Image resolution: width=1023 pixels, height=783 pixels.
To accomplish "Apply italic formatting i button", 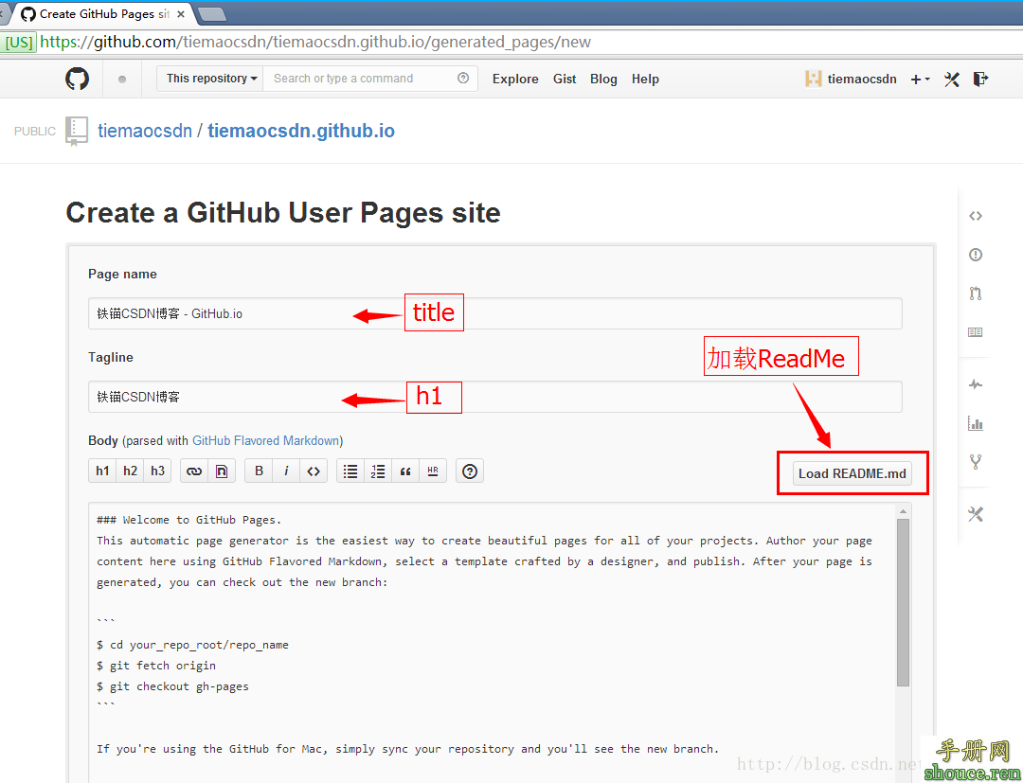I will tap(286, 471).
